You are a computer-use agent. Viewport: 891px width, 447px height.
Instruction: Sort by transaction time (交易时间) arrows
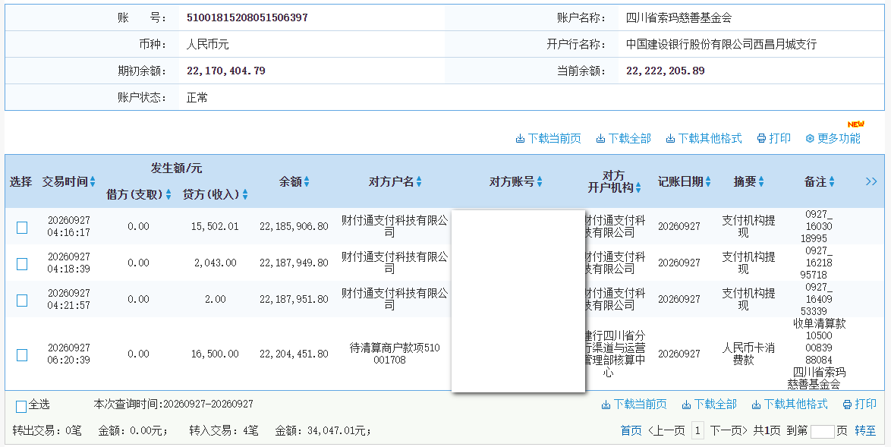click(x=93, y=181)
